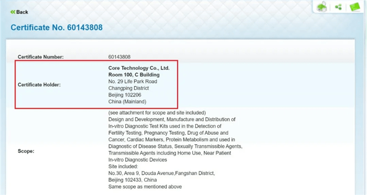Click the green email envelope icon
Viewport: 367px width, 195px height.
click(355, 7)
